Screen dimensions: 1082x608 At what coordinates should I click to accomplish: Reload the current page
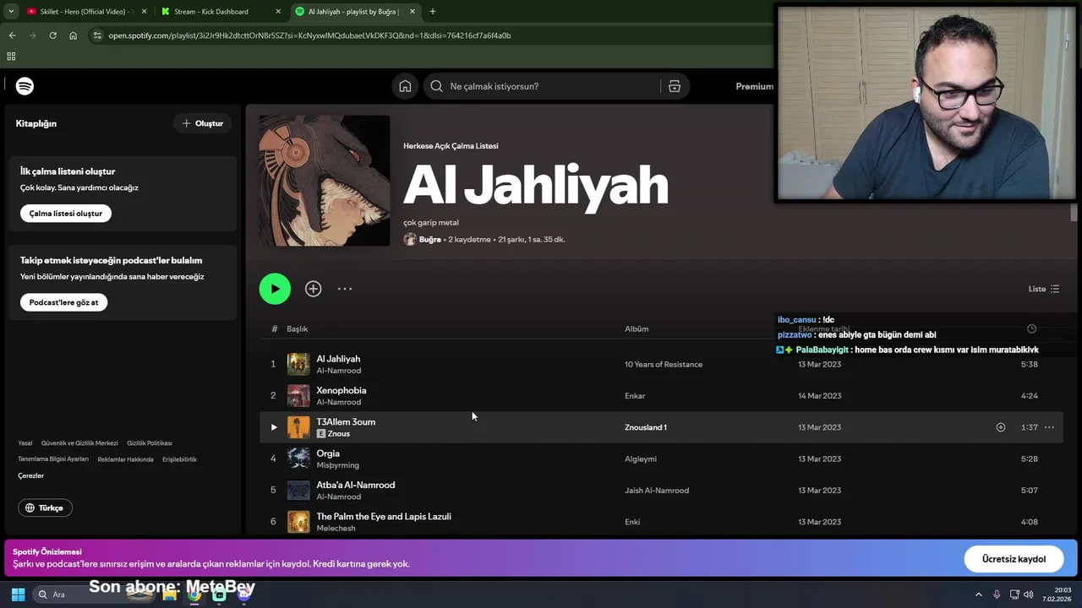point(52,35)
